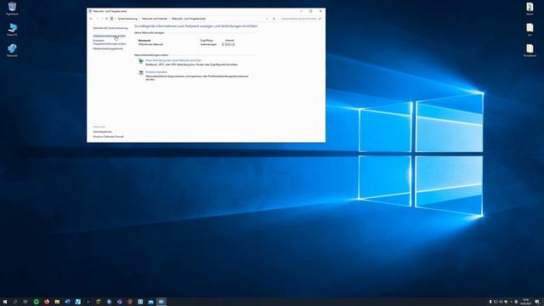
Task: Open File Explorer from the taskbar
Action: [57, 302]
